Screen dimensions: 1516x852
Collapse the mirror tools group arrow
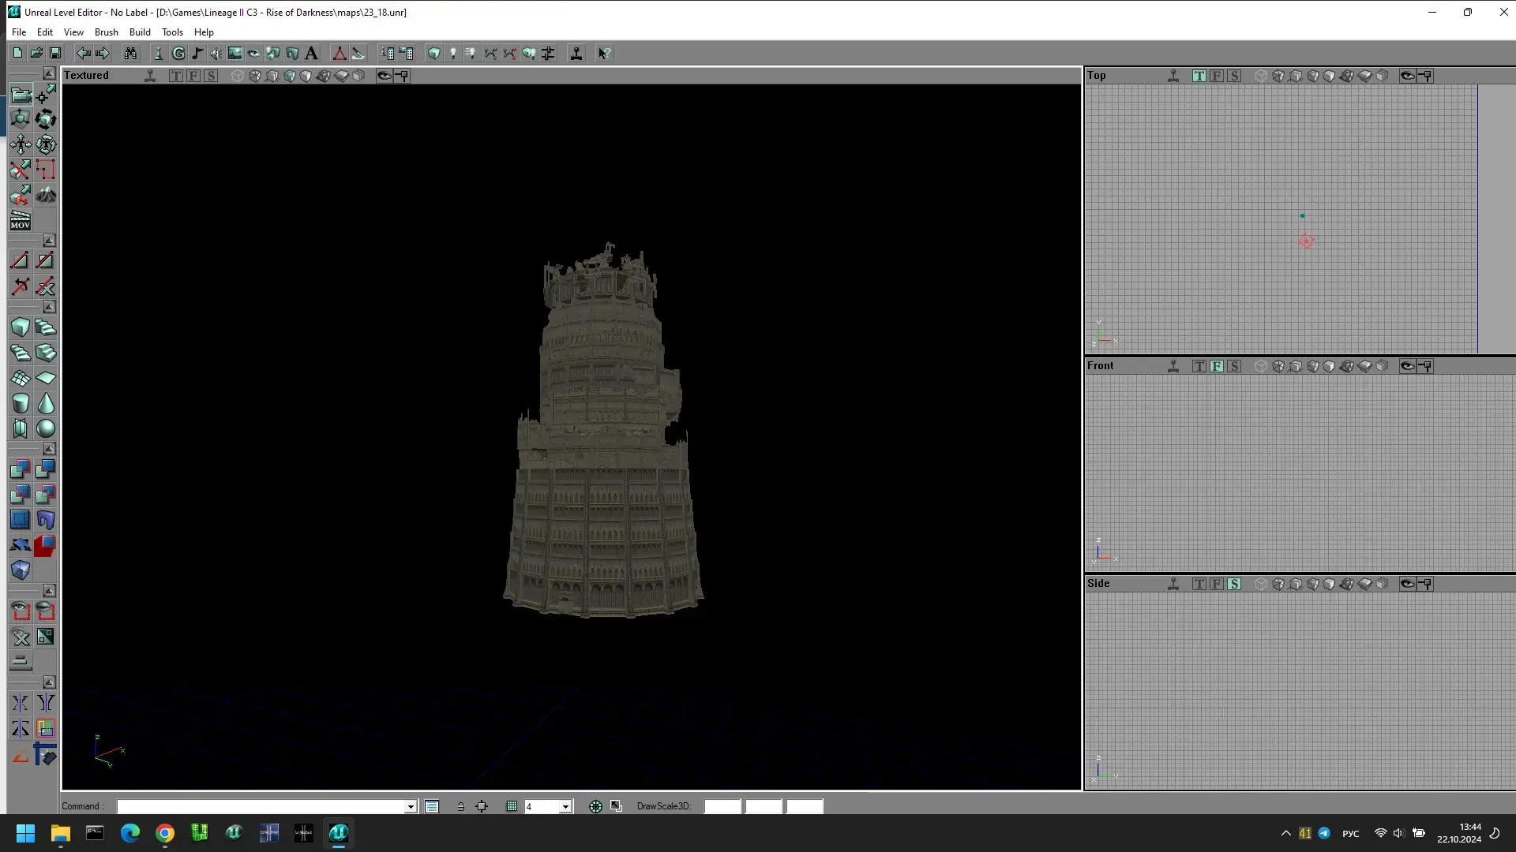[x=49, y=682]
